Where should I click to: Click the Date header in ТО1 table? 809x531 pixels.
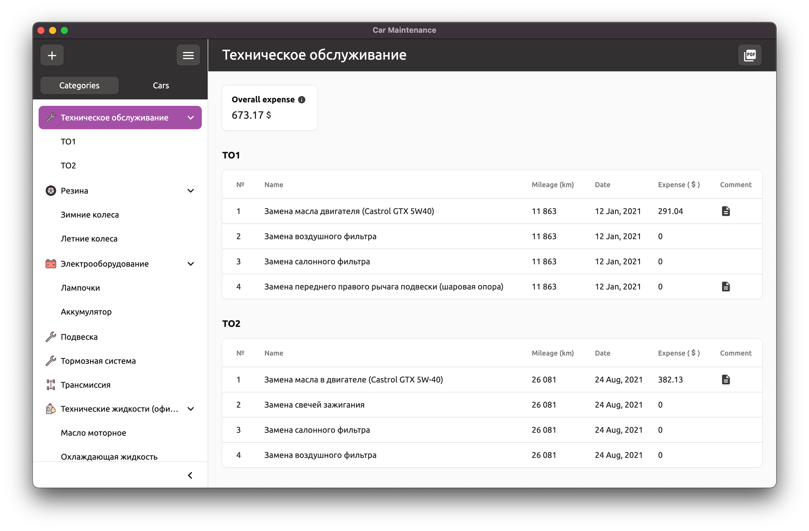point(602,185)
